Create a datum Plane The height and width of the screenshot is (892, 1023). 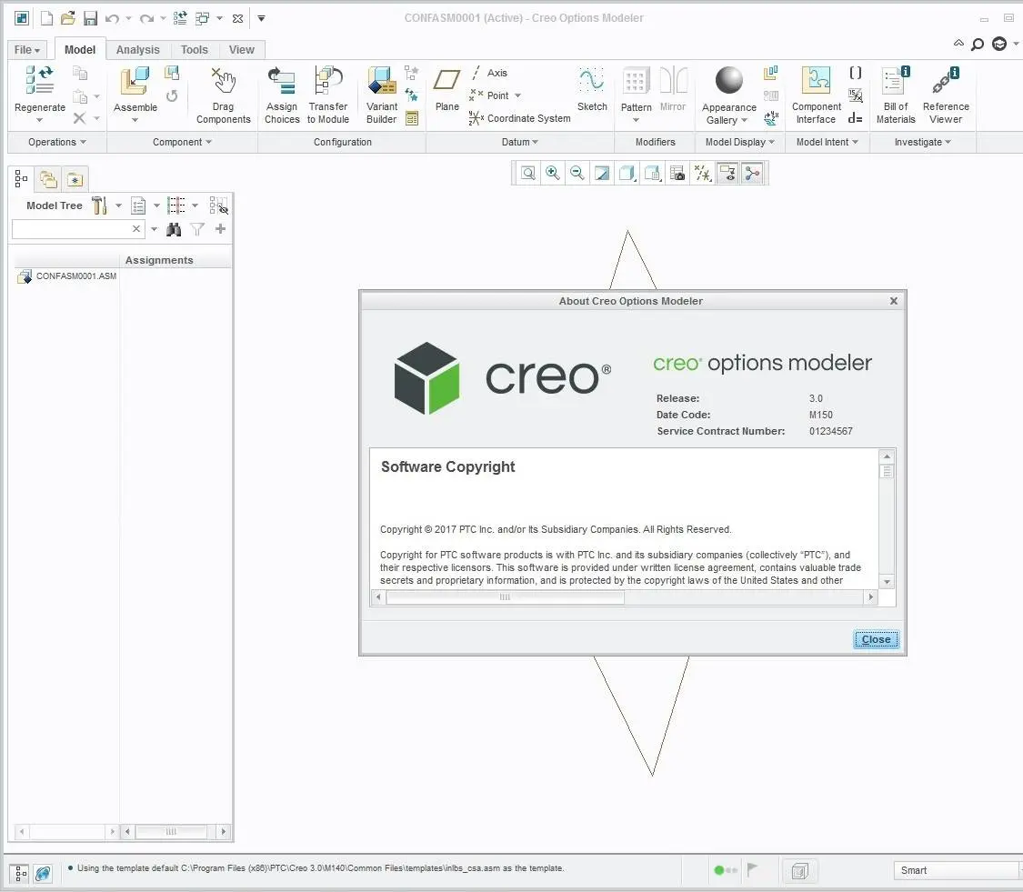click(x=446, y=88)
